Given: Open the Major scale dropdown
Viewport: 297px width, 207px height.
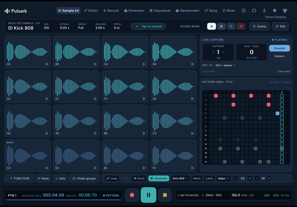Looking at the screenshot, I should [224, 178].
